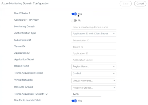148x105 pixels.
Task: Focus the Monitoring Domain name field
Action: pyautogui.click(x=94, y=27)
